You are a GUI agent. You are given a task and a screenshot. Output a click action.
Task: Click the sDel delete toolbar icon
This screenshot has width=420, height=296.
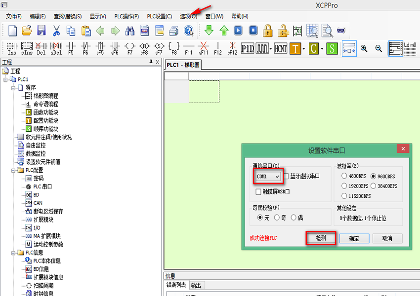tap(56, 48)
